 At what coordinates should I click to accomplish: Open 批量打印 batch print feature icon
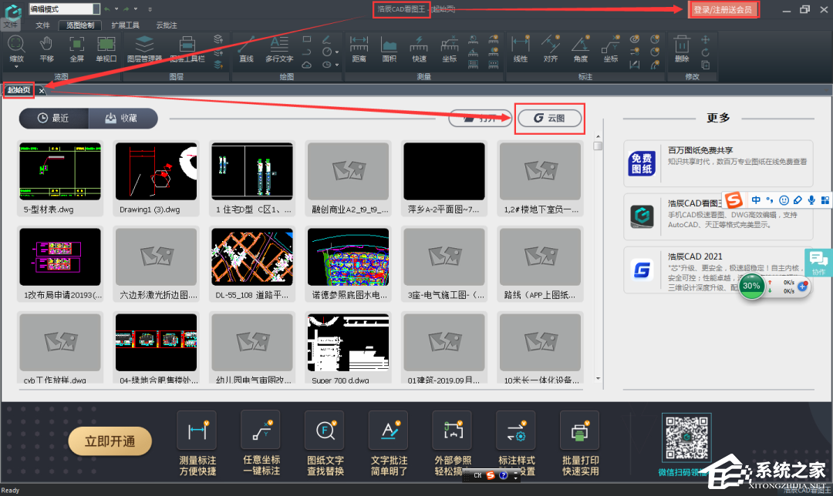click(580, 431)
